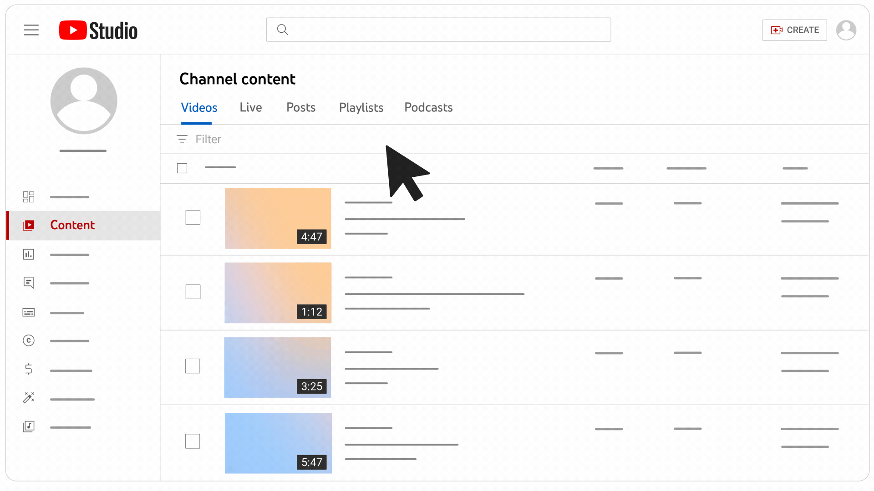Expand the select all checkbox
The width and height of the screenshot is (874, 491).
coord(182,169)
